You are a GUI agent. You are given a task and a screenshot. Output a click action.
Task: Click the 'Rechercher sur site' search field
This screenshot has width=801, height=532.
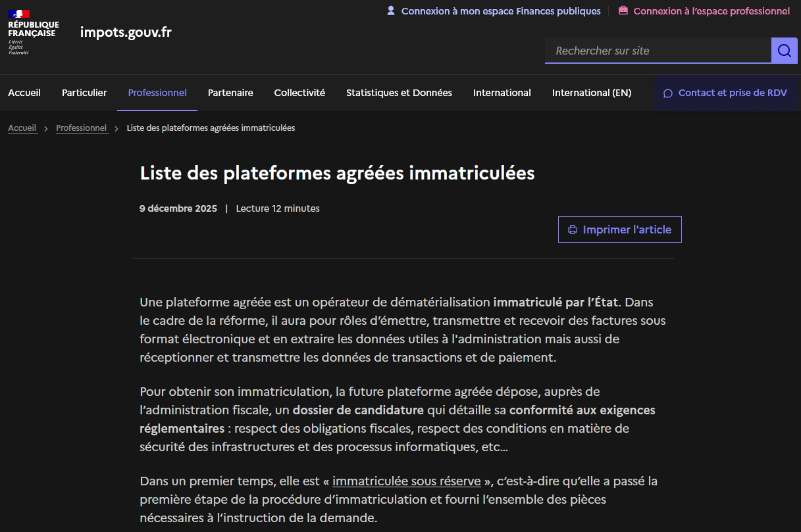[658, 51]
